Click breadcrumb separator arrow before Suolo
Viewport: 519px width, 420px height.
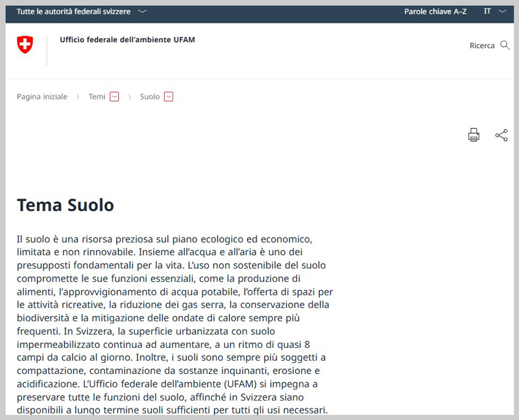(x=130, y=97)
